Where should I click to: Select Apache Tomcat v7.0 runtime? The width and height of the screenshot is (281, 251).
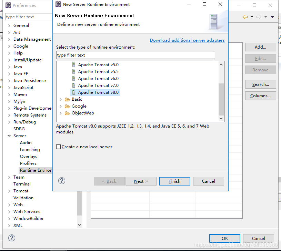[98, 86]
